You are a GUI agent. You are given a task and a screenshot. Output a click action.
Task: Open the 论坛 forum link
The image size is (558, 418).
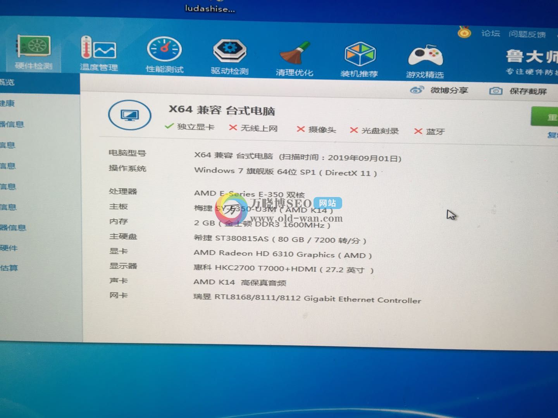tap(491, 33)
